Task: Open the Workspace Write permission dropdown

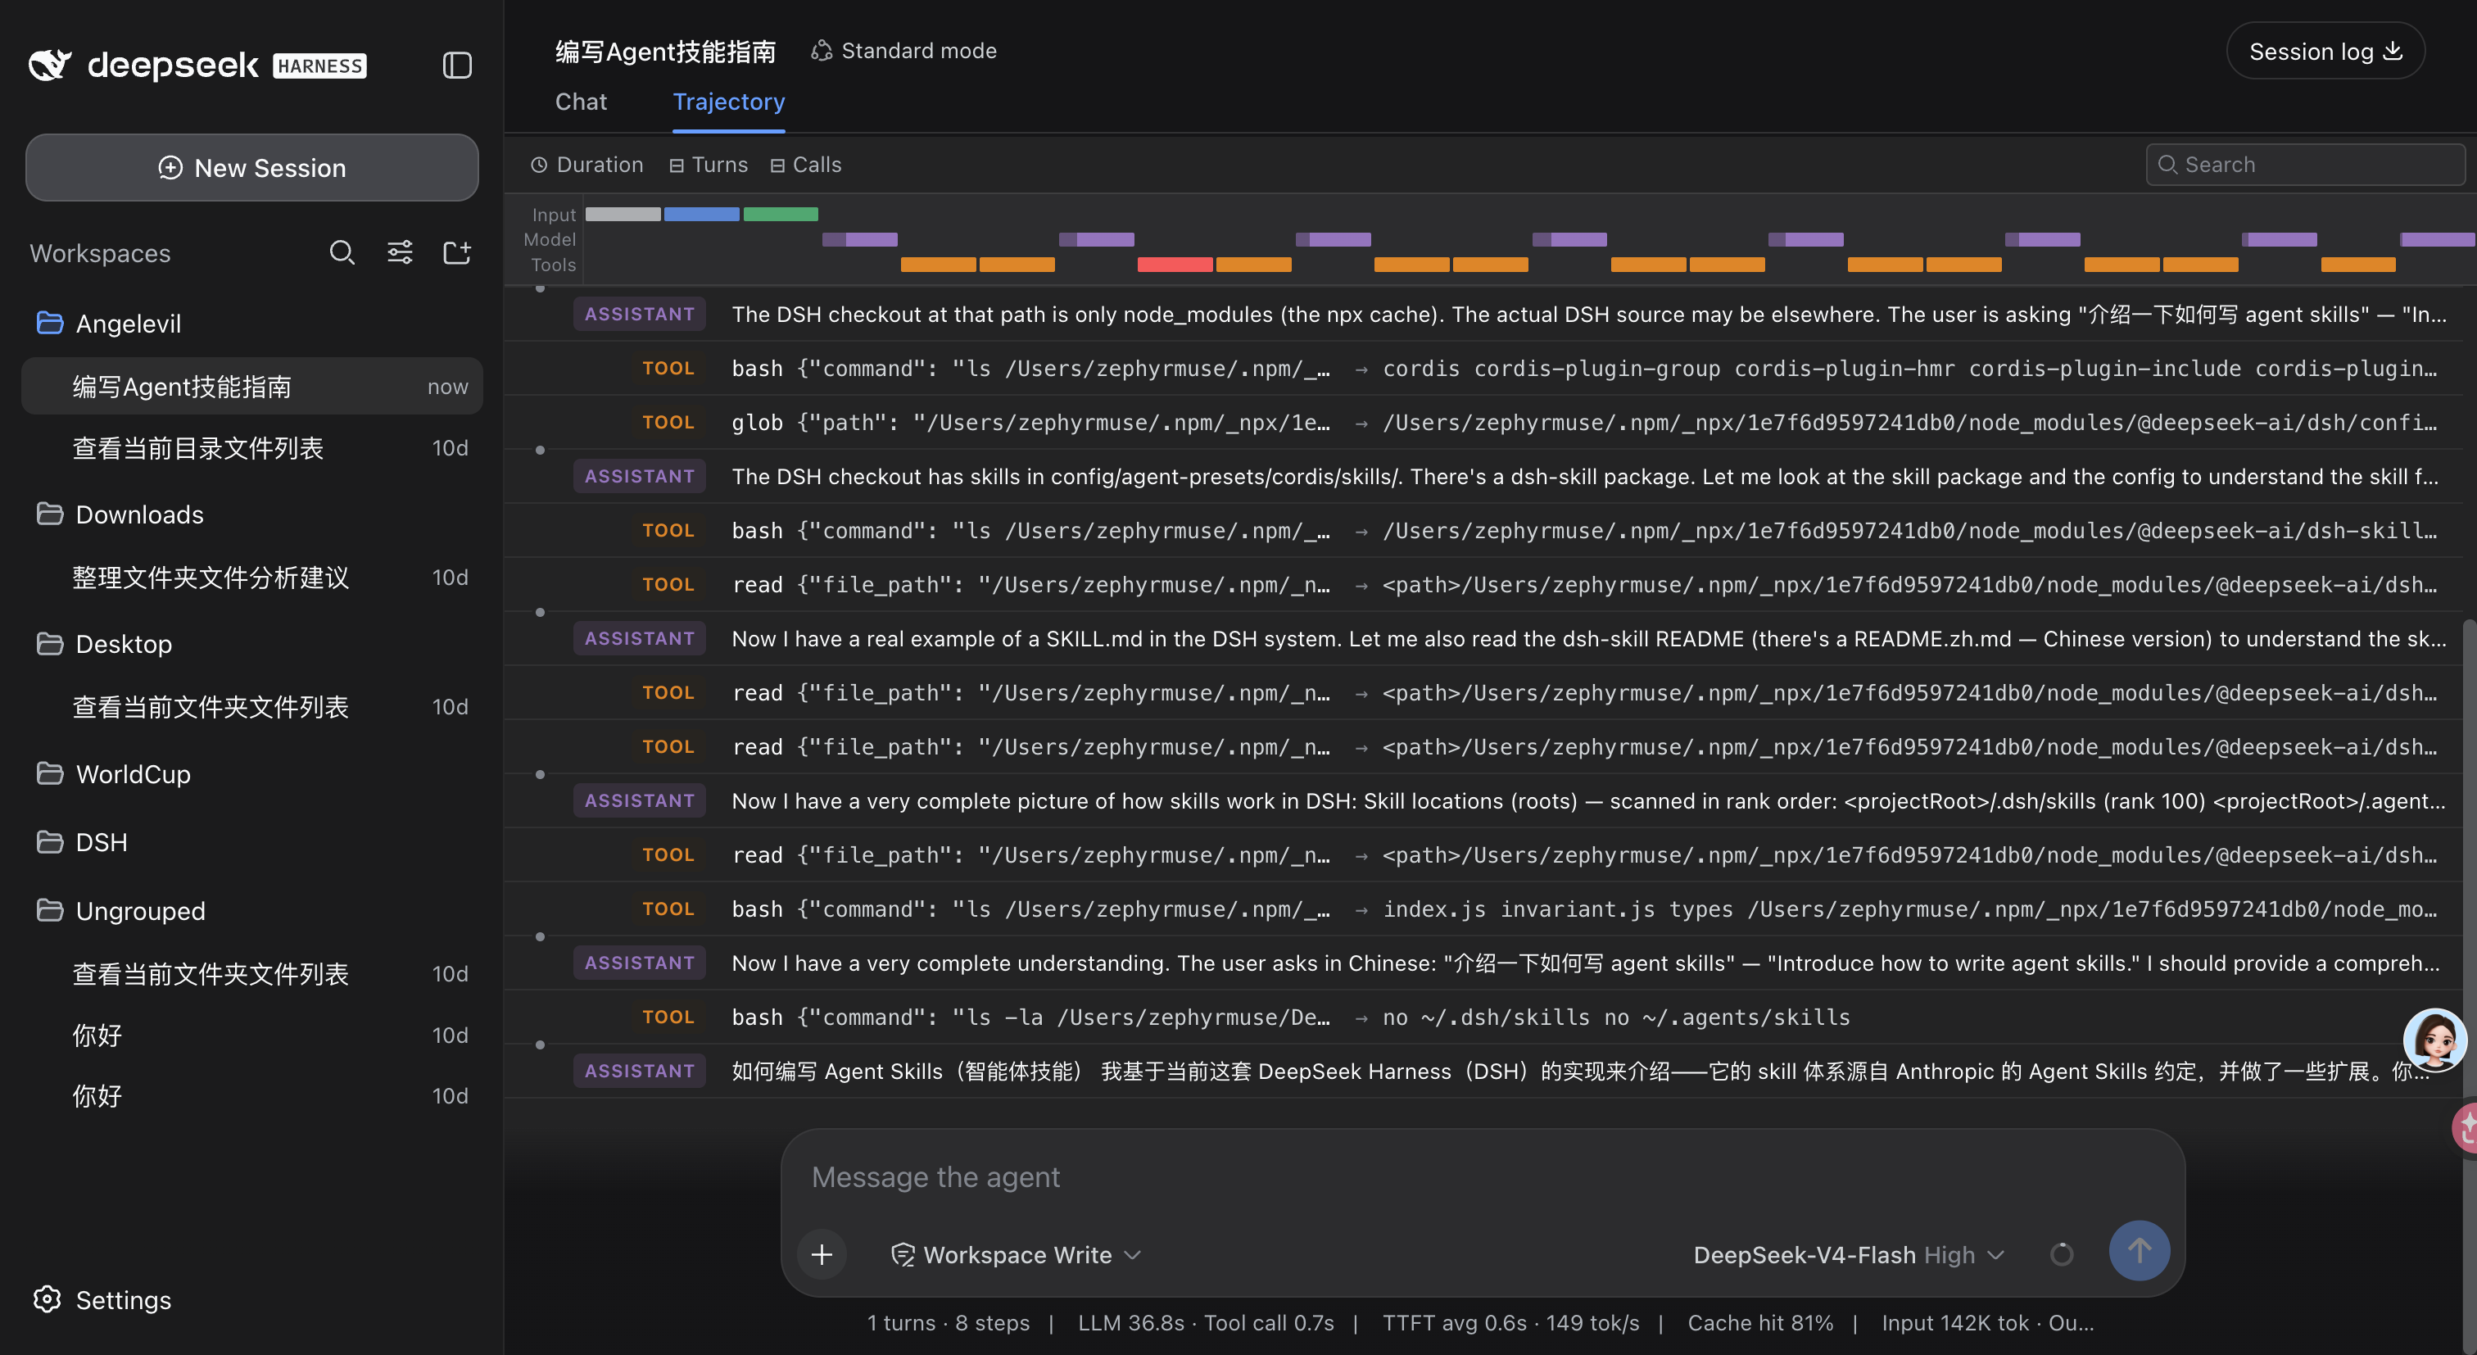Action: pyautogui.click(x=1017, y=1255)
